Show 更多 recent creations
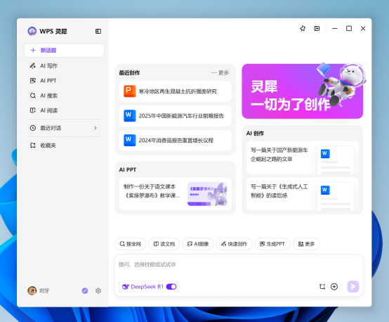The height and width of the screenshot is (322, 389). click(220, 73)
